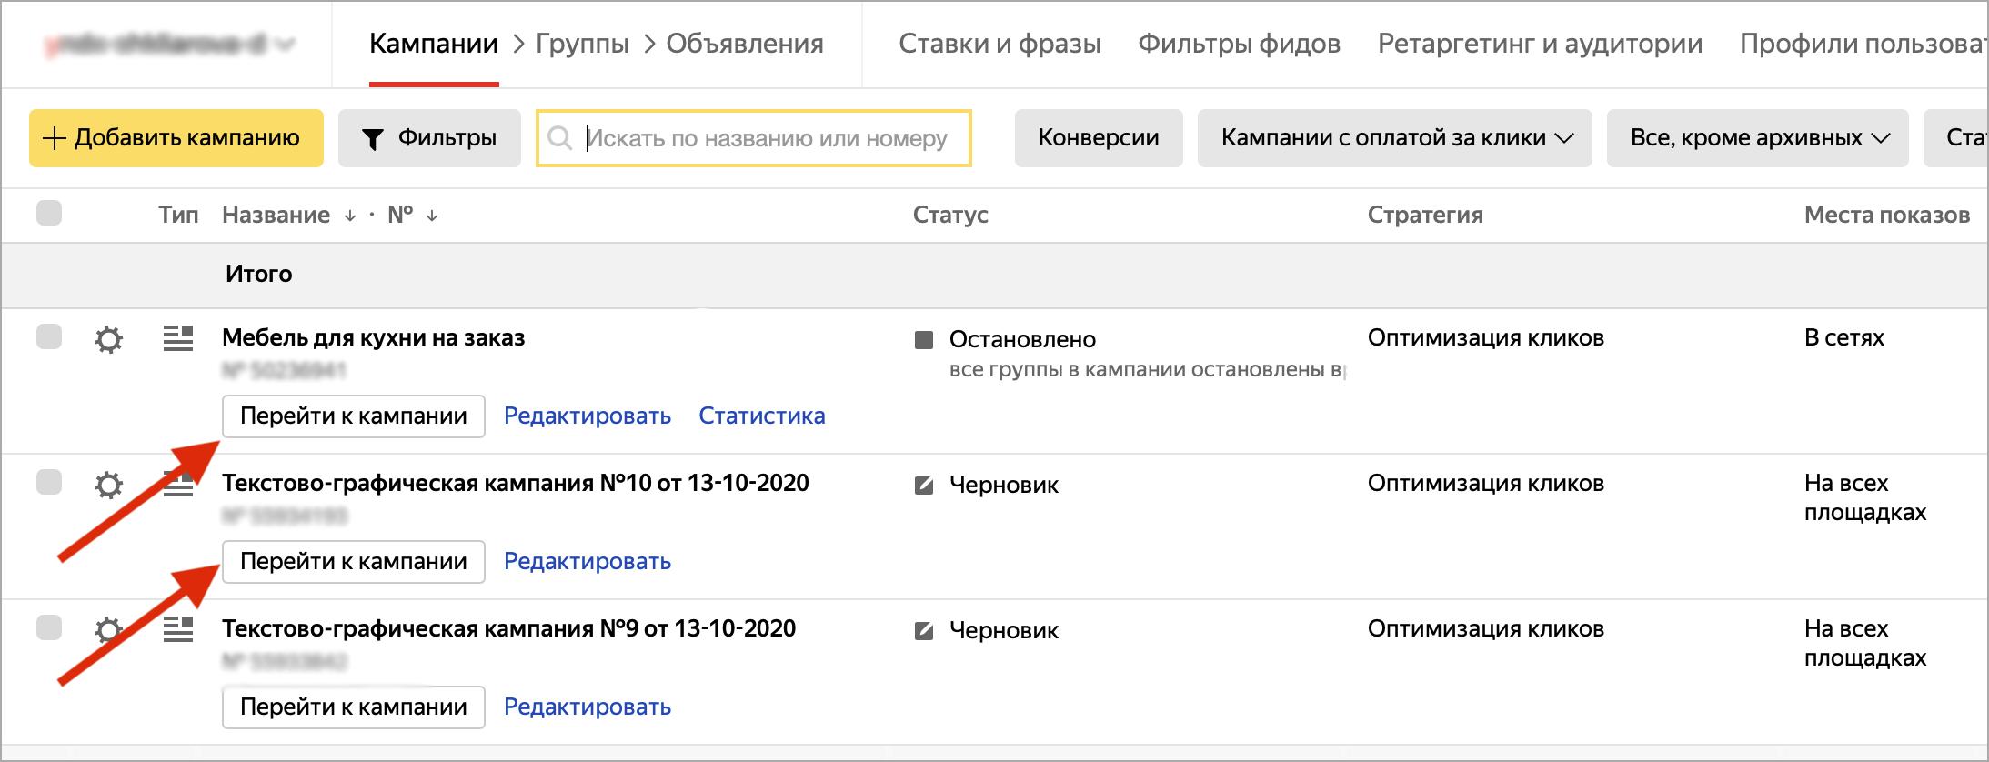
Task: Click campaign type icon for Мебель для кухни
Action: coord(178,338)
